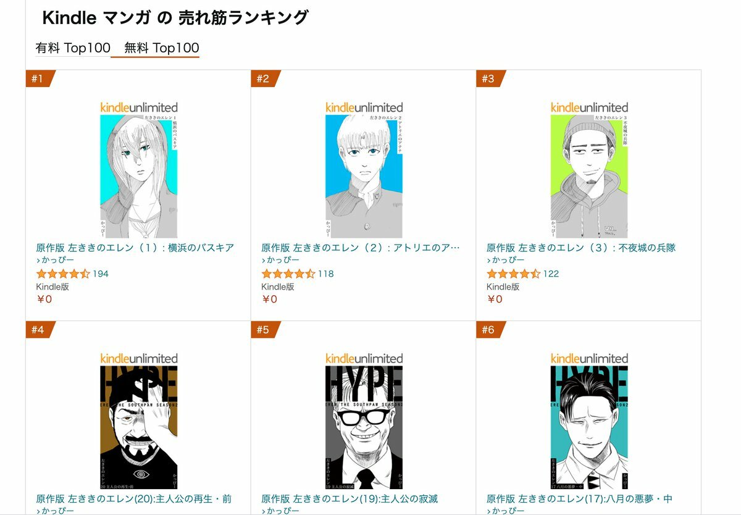
Task: Click title 原作版 左ききのエレン（3）：不夜城の兵隊
Action: (x=581, y=248)
